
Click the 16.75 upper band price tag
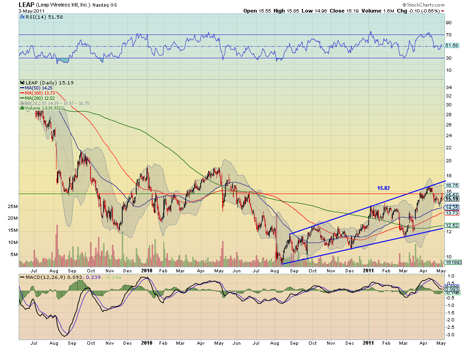452,185
